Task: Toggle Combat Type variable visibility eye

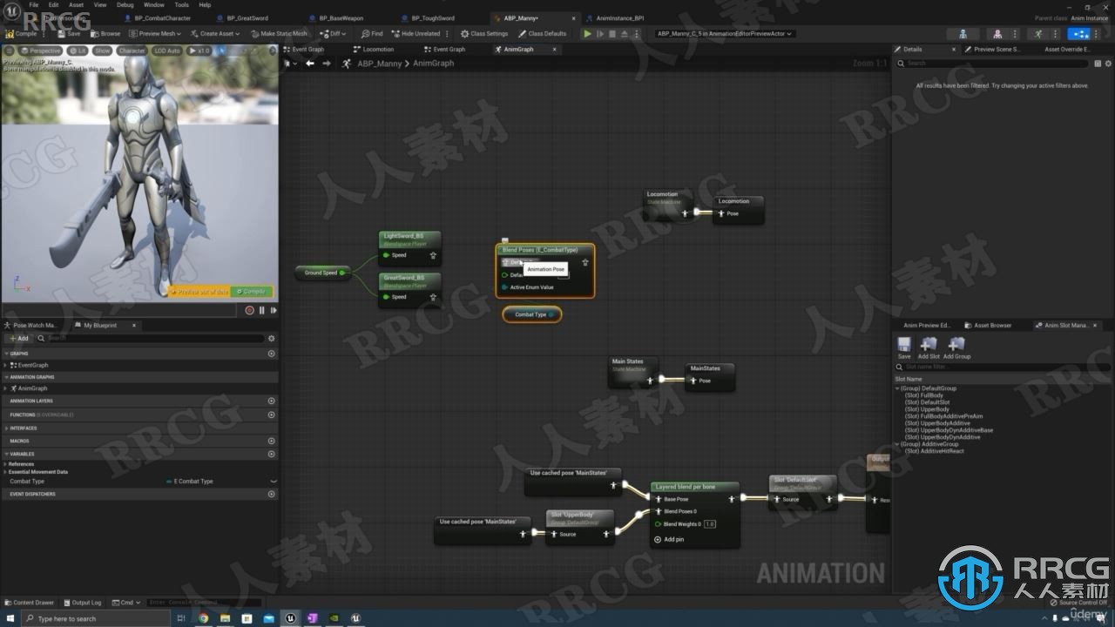Action: pos(274,481)
